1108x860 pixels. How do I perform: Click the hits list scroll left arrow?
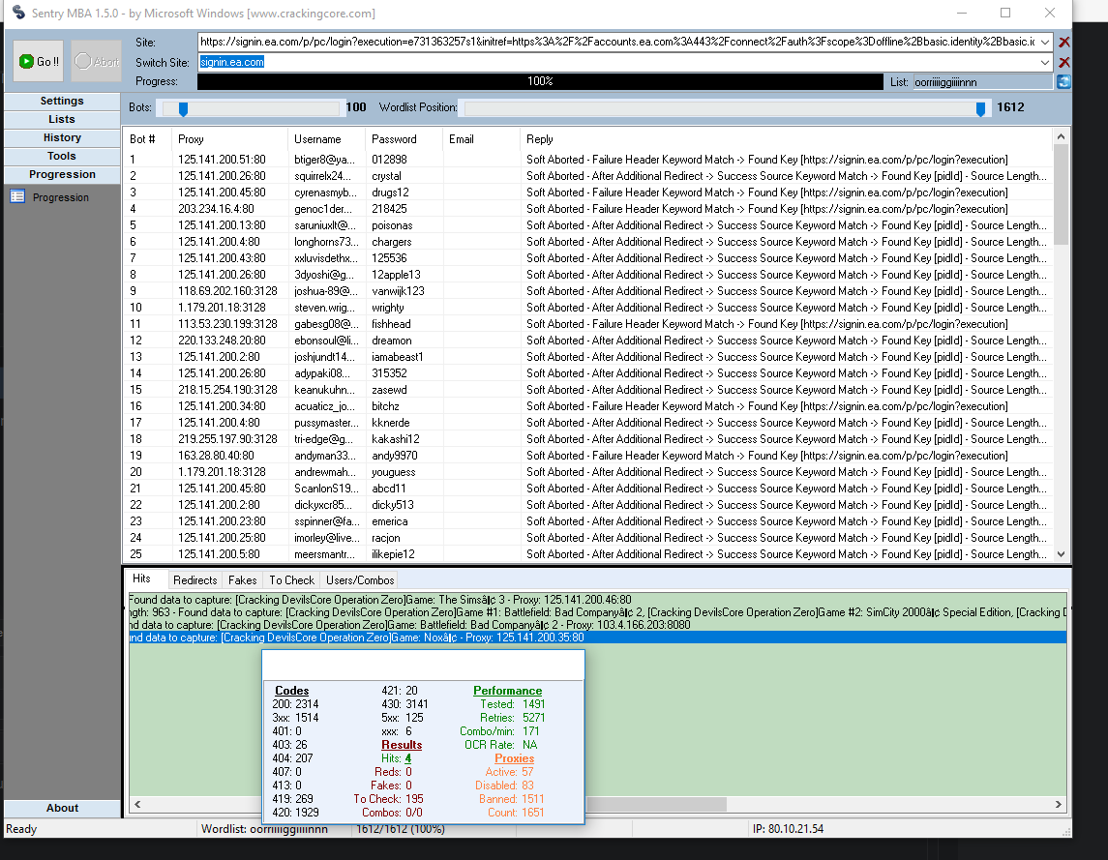137,804
